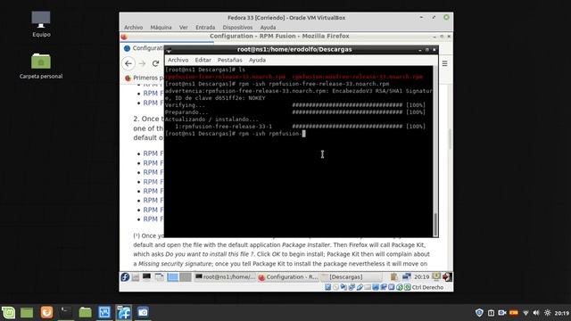The width and height of the screenshot is (571, 321).
Task: Click 'Ctrl Derecho' host key indicator
Action: tap(427, 287)
